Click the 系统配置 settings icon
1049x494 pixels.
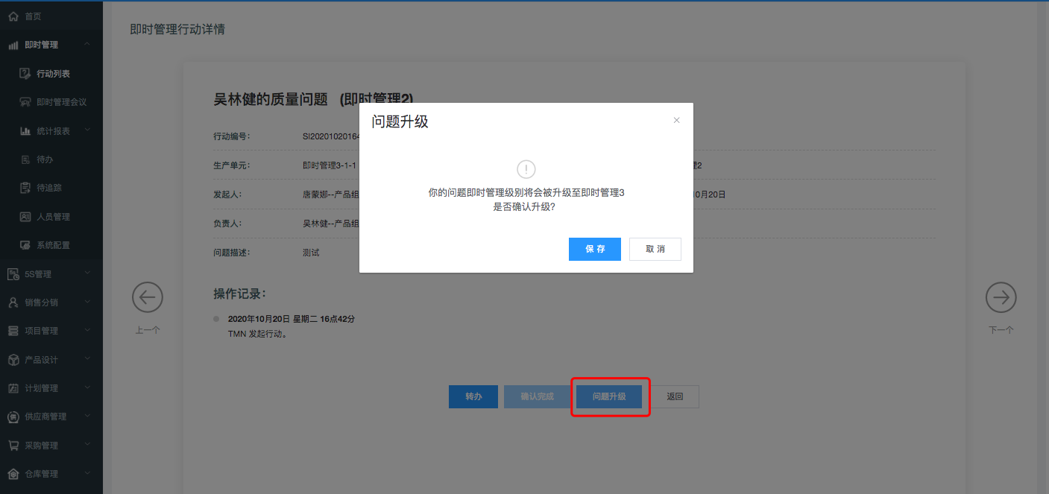[25, 245]
